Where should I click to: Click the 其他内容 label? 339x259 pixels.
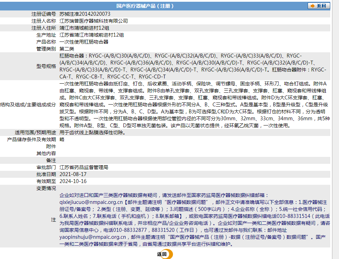click(46, 153)
